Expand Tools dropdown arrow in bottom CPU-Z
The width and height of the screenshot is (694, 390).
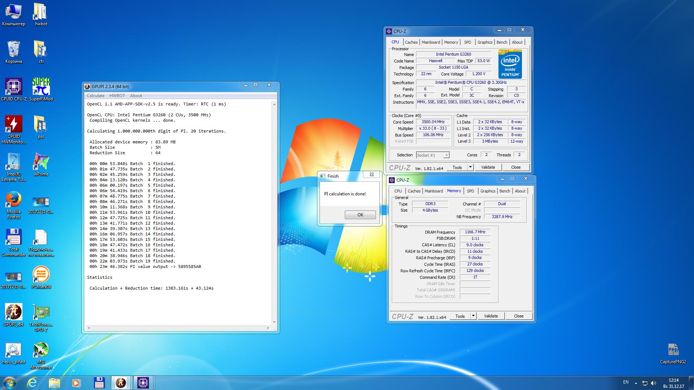point(473,316)
